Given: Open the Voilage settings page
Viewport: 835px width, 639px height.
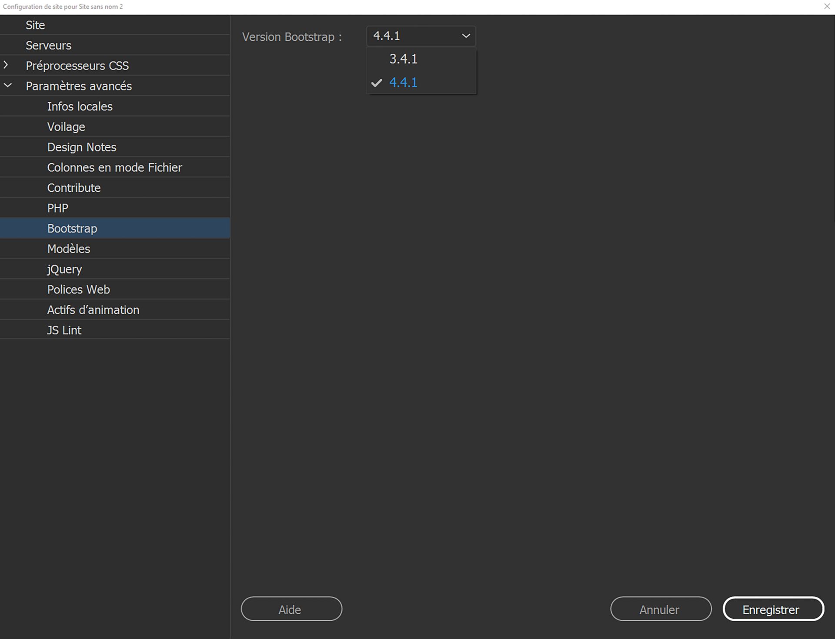Looking at the screenshot, I should pos(66,126).
